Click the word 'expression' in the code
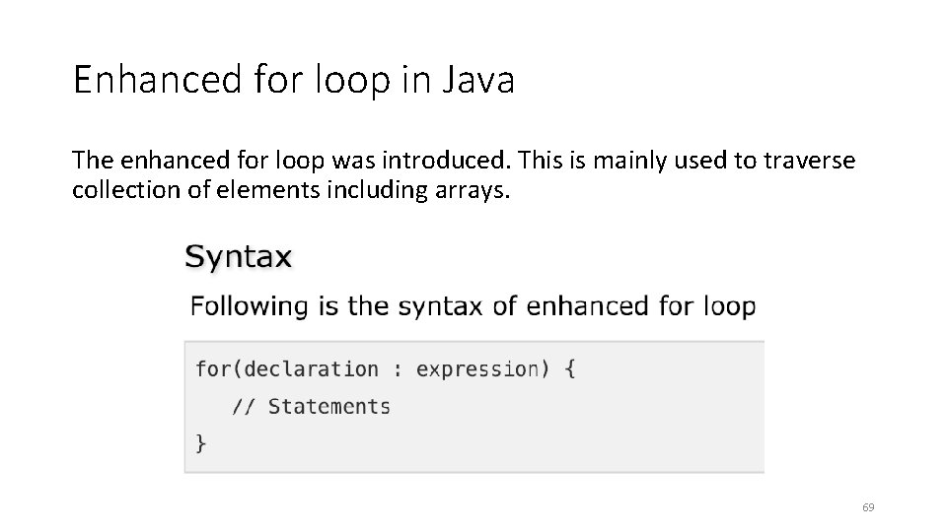Image resolution: width=947 pixels, height=532 pixels. (477, 369)
